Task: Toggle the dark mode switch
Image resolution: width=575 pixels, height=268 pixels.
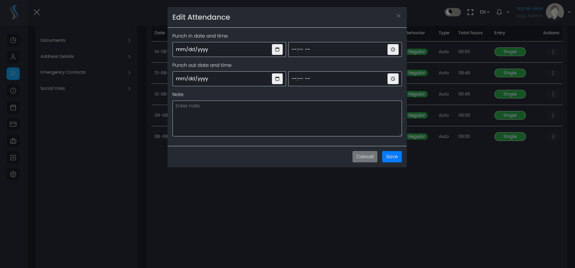Action: pyautogui.click(x=453, y=12)
